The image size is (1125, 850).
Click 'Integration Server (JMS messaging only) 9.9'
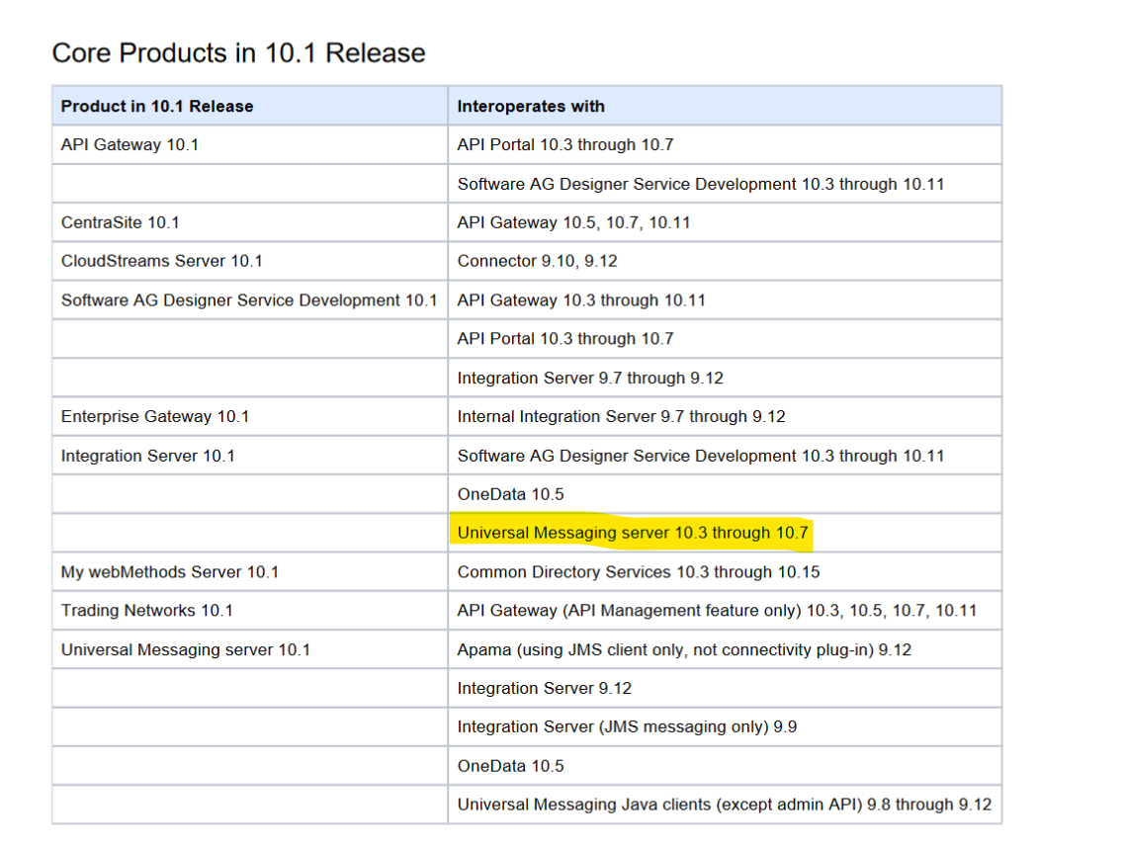(x=627, y=726)
